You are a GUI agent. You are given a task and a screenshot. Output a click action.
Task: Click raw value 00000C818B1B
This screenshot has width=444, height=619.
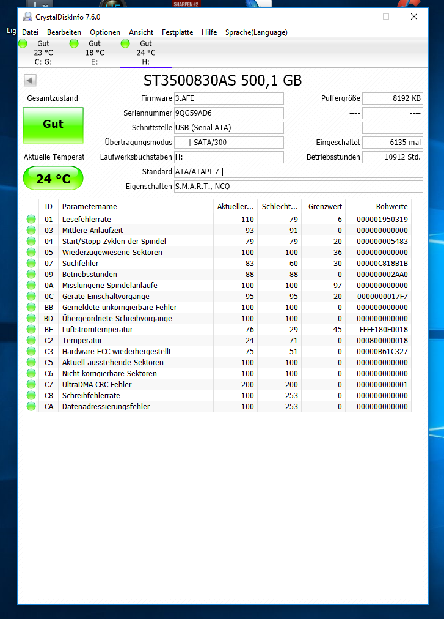click(x=382, y=263)
